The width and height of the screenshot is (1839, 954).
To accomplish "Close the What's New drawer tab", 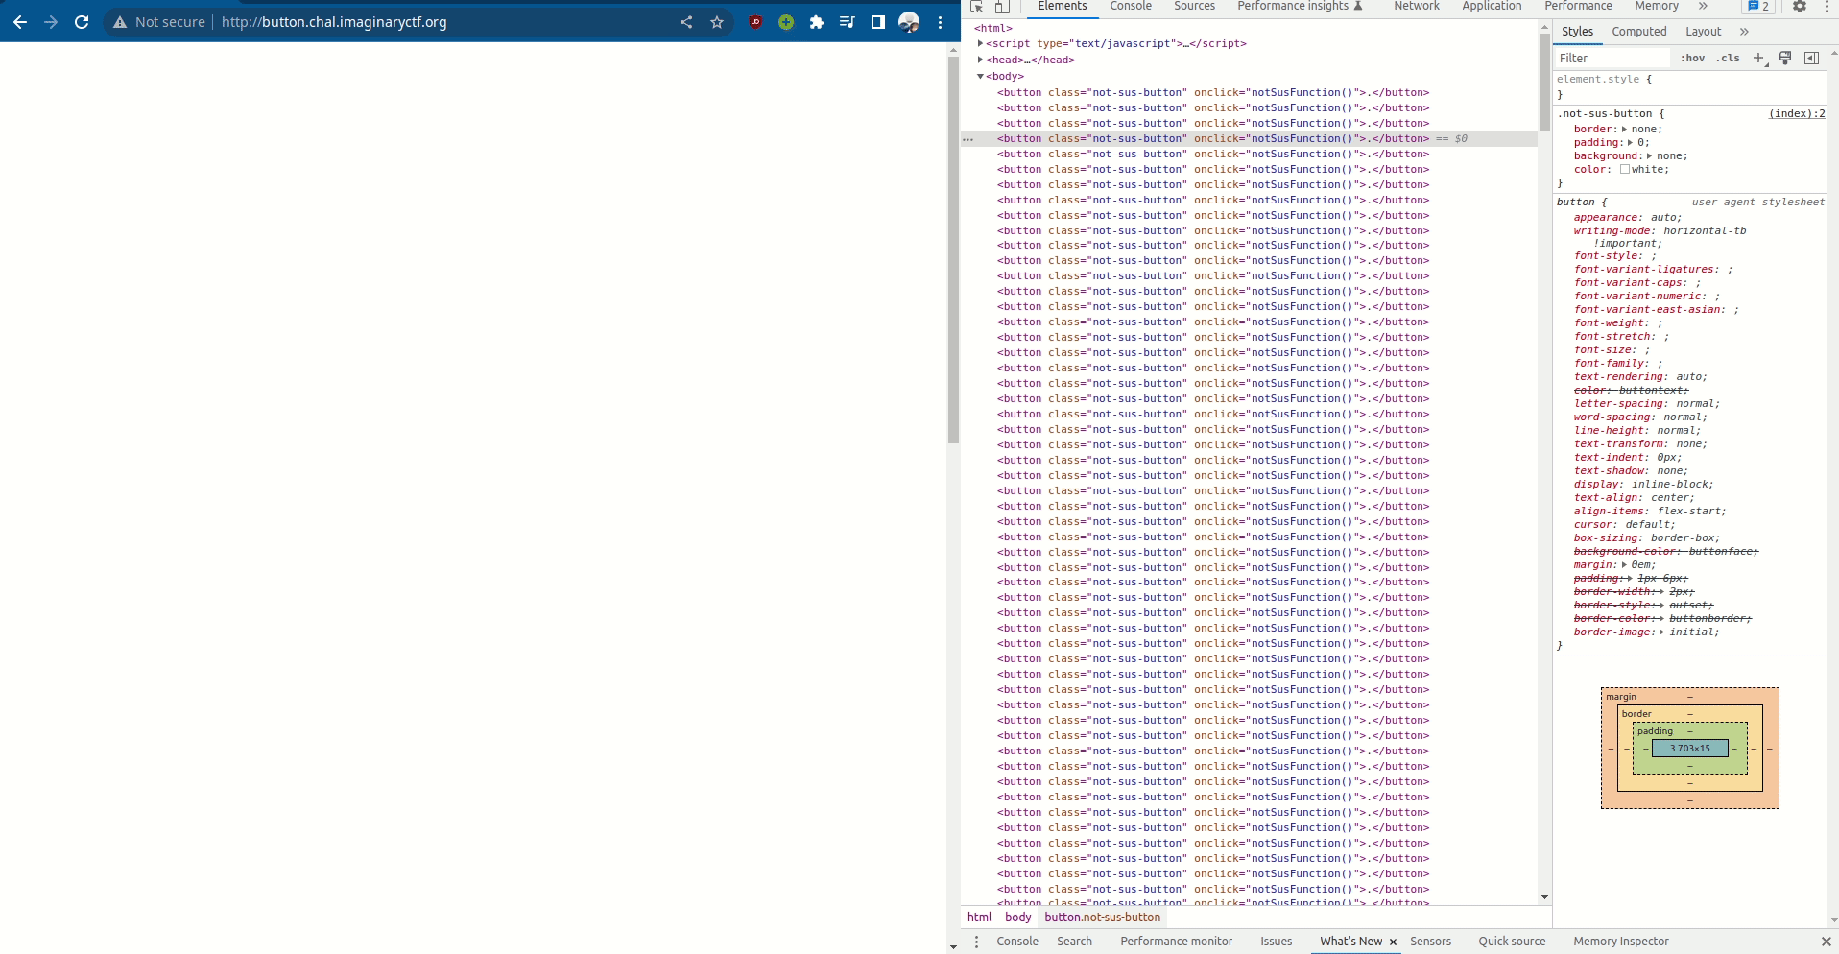I will click(x=1394, y=942).
